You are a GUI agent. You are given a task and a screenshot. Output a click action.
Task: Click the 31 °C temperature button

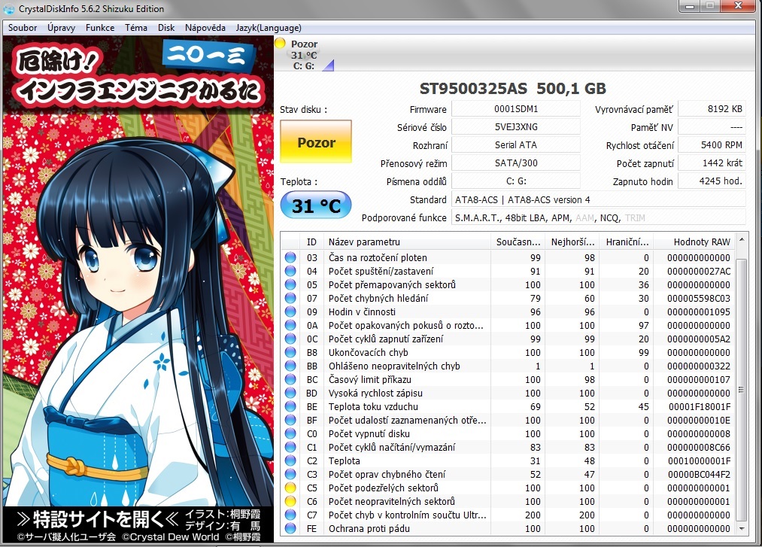pyautogui.click(x=316, y=205)
